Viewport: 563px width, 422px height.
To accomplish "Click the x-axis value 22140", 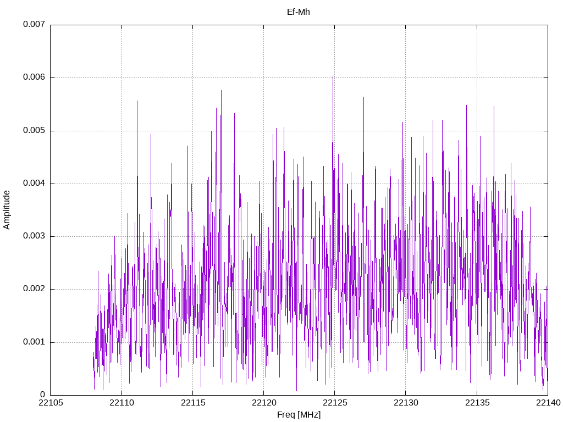I will (x=548, y=403).
